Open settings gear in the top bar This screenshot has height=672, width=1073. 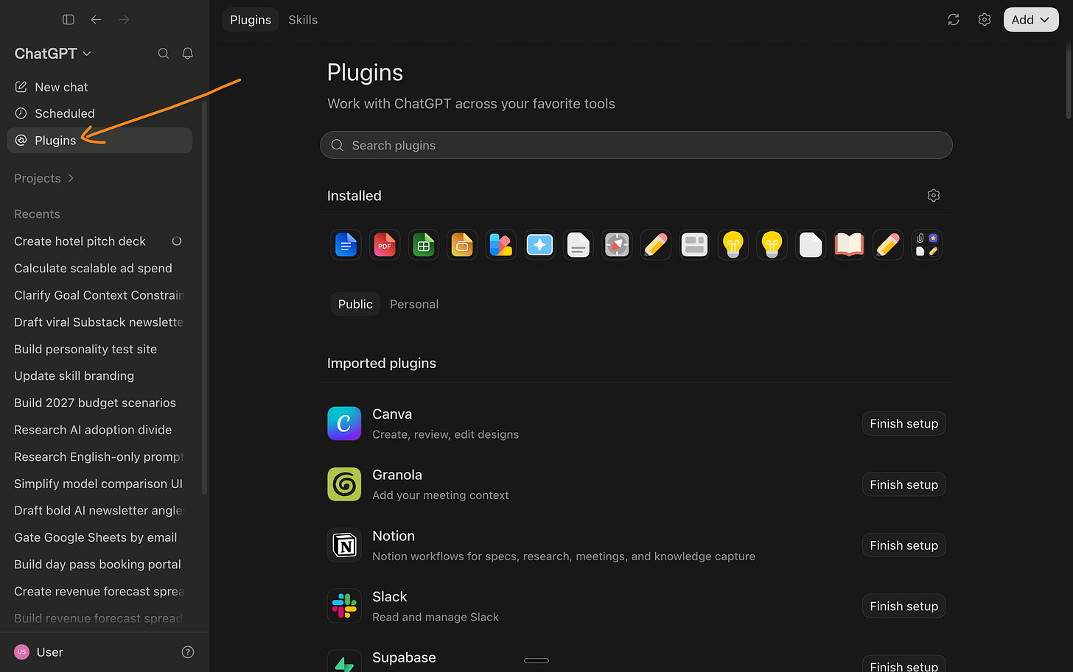click(x=985, y=20)
